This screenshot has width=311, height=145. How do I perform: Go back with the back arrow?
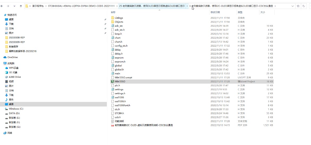tap(2, 6)
